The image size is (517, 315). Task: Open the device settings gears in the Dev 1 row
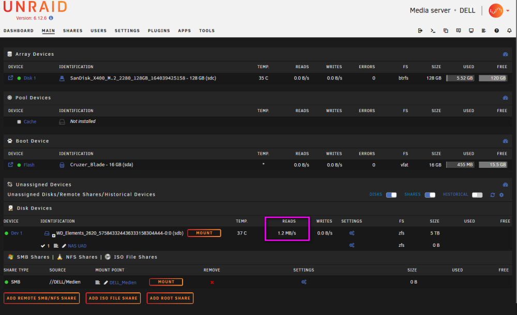pos(352,233)
